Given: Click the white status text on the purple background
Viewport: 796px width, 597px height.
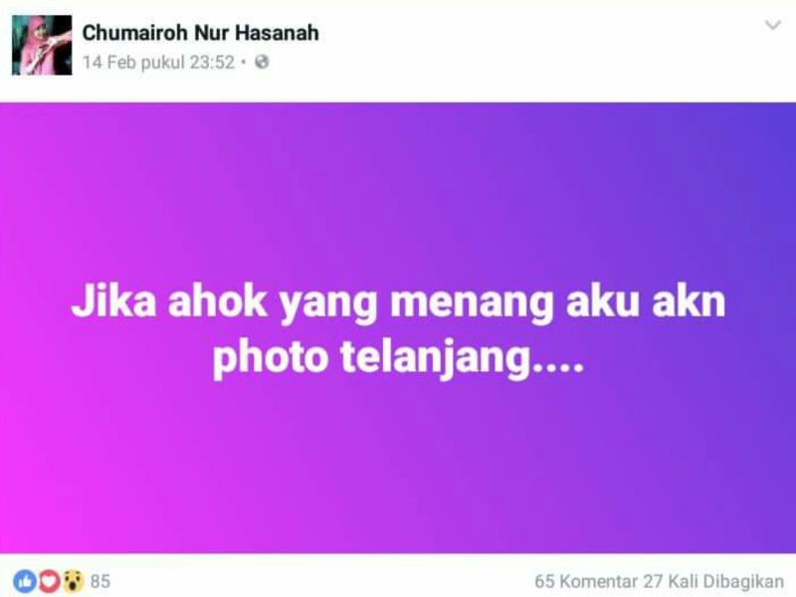Looking at the screenshot, I should [x=399, y=329].
